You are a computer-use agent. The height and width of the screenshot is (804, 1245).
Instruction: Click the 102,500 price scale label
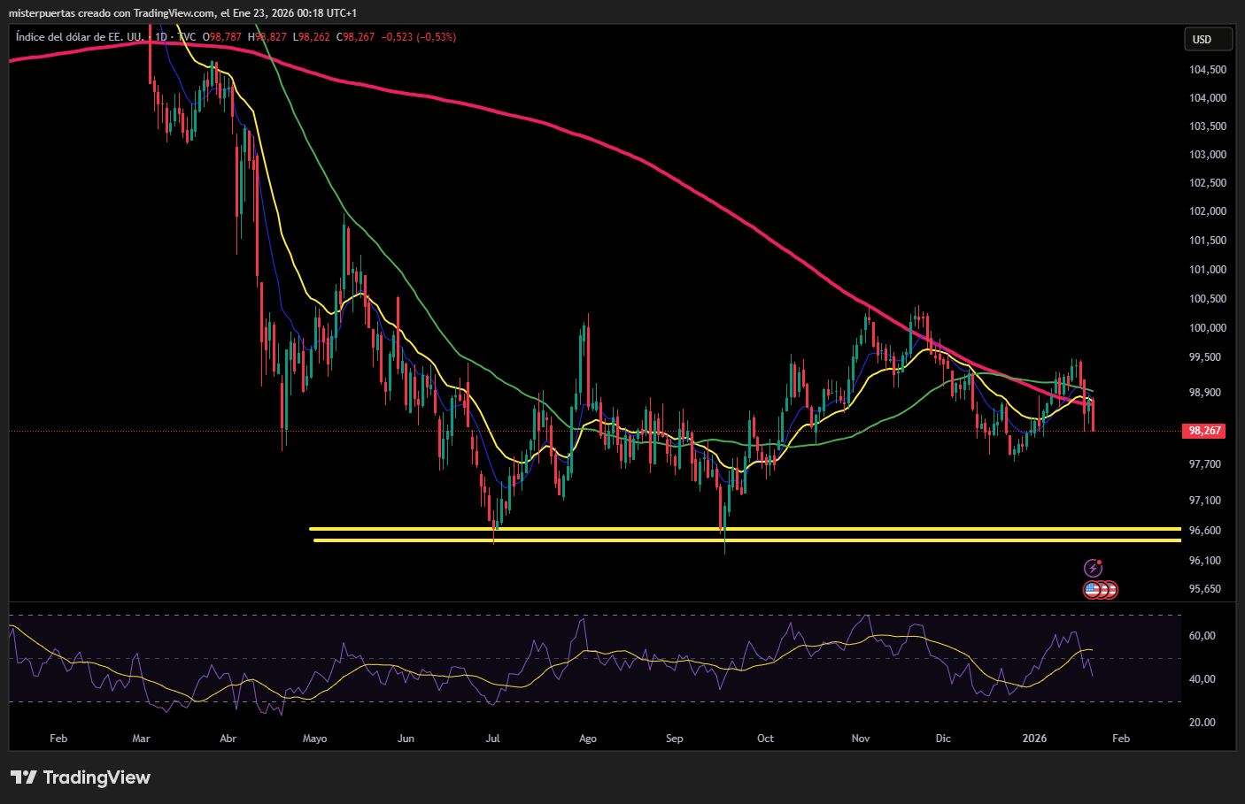coord(1208,183)
